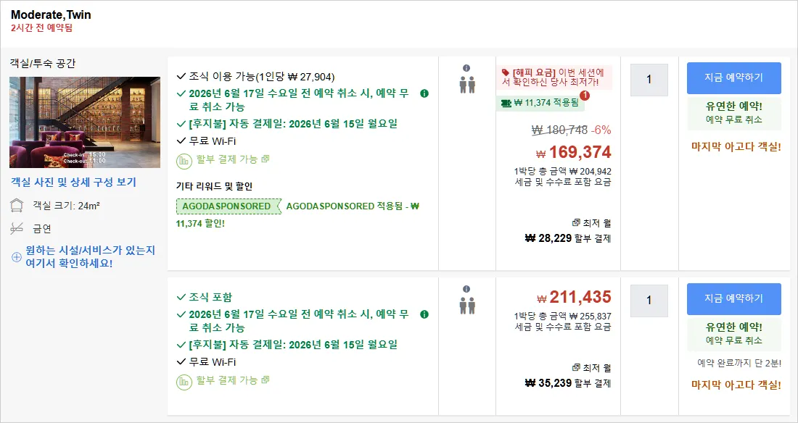Click the plus icon beside facility check link

coord(16,256)
